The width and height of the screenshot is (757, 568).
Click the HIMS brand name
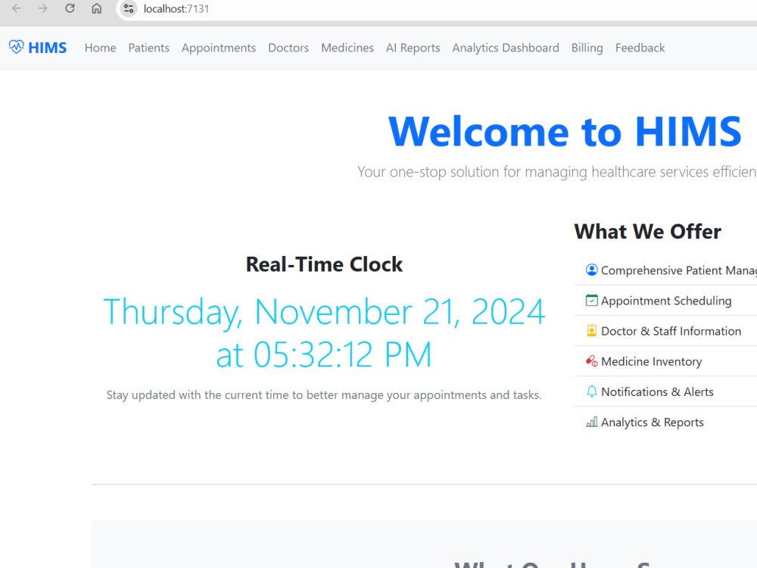click(x=47, y=48)
